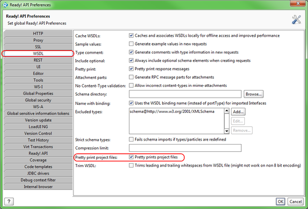The height and width of the screenshot is (209, 308).
Task: Open the Global Properties tab
Action: pyautogui.click(x=38, y=94)
